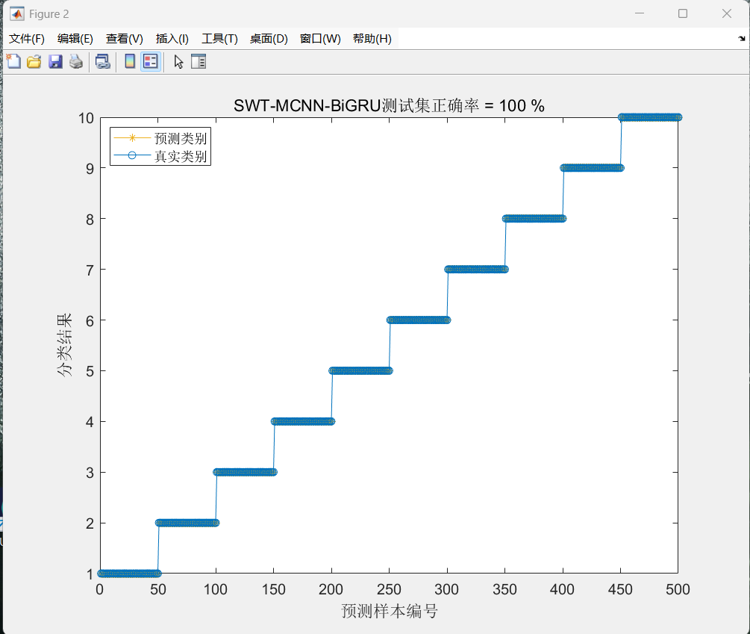The image size is (750, 634).
Task: Toggle the insert legend tool off
Action: coord(149,61)
